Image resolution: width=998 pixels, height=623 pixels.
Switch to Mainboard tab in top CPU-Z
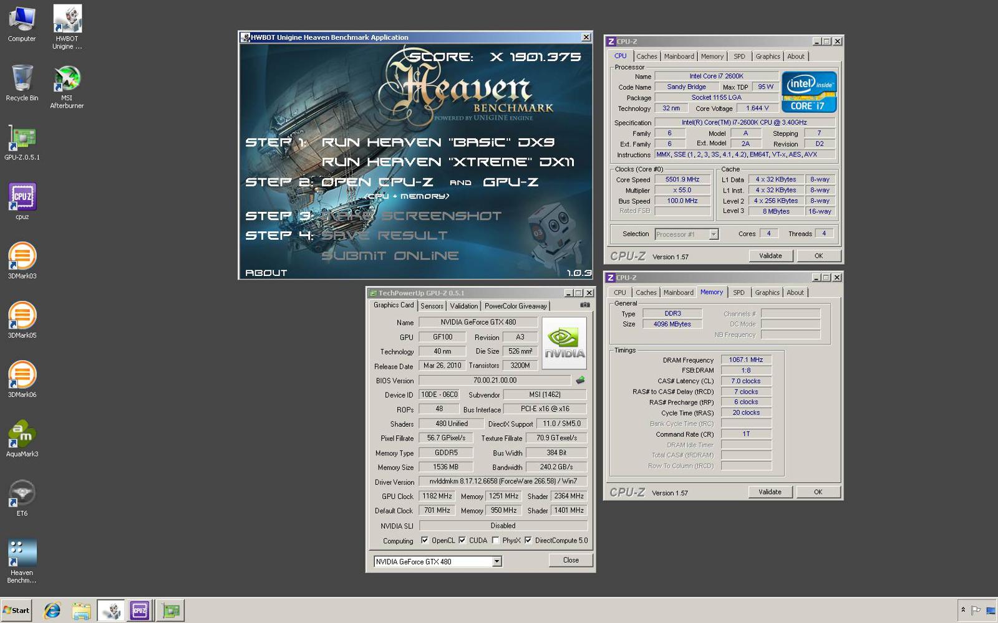coord(679,56)
